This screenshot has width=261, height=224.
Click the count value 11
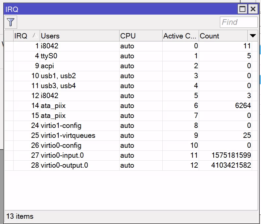[x=247, y=46]
